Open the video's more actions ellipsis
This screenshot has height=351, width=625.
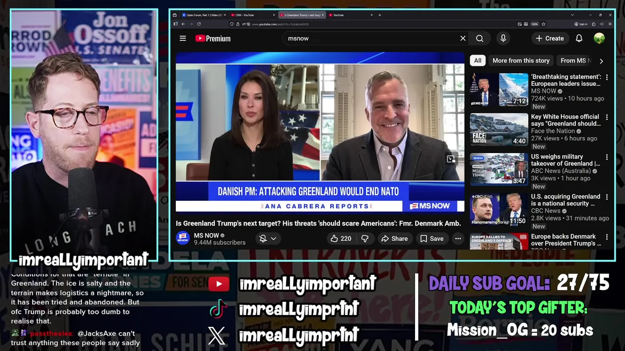458,239
